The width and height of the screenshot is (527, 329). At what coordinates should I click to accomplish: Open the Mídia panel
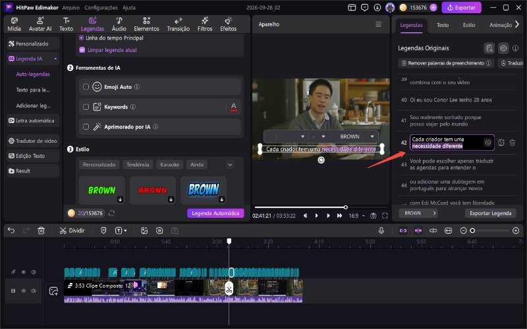14,24
